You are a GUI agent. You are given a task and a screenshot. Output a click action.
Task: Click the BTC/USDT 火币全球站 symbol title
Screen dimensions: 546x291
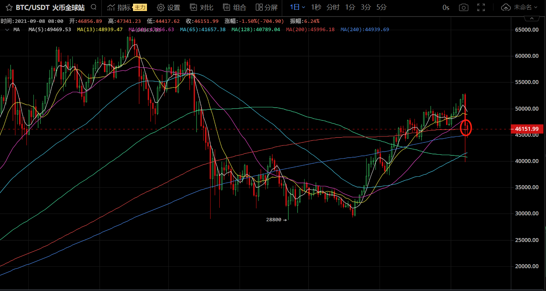click(x=50, y=7)
